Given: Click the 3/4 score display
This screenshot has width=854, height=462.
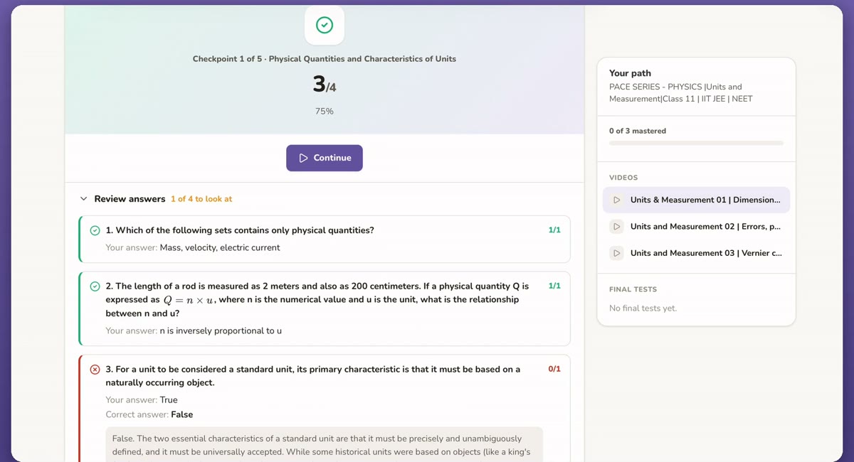Looking at the screenshot, I should coord(325,85).
